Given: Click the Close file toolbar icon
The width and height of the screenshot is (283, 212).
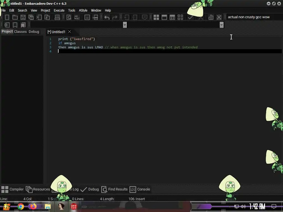Looking at the screenshot, I should [39, 17].
